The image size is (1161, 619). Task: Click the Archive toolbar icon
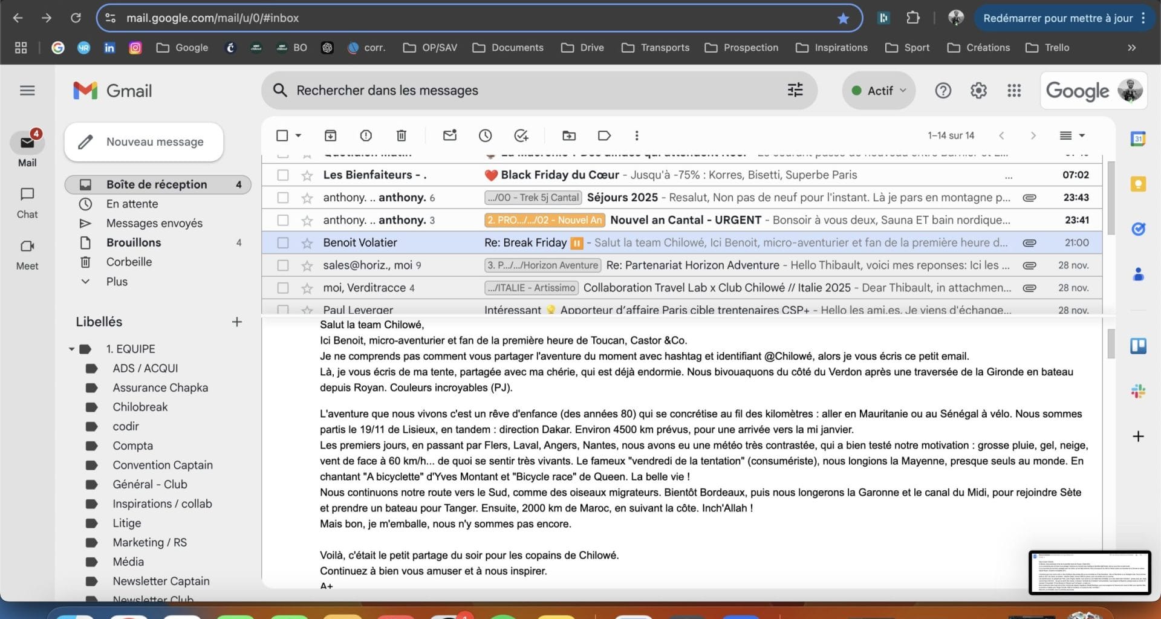coord(330,135)
